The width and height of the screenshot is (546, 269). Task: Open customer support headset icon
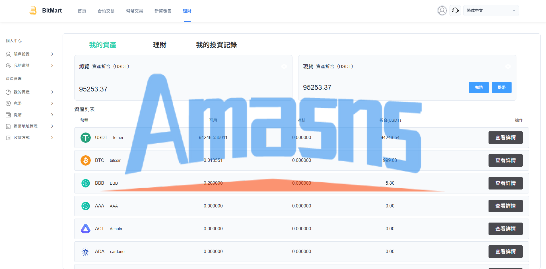[455, 11]
